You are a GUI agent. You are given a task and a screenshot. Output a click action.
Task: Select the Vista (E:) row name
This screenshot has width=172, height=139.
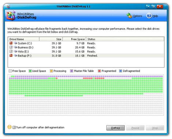pos(23,52)
